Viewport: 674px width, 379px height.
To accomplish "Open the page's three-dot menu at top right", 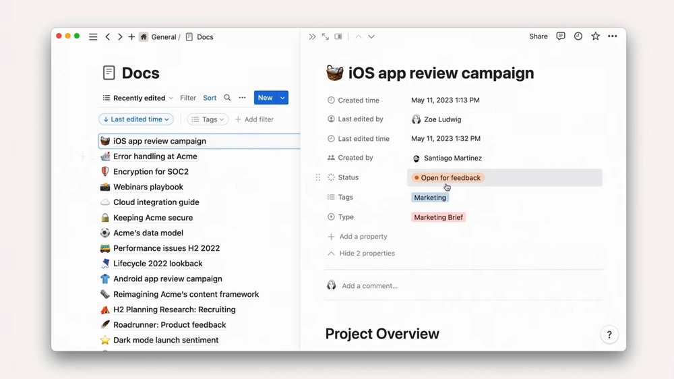I will pos(613,36).
